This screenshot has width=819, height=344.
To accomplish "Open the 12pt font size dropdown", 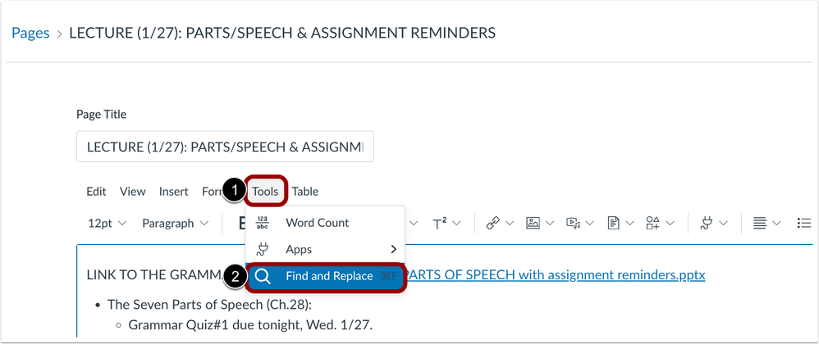I will pyautogui.click(x=107, y=223).
